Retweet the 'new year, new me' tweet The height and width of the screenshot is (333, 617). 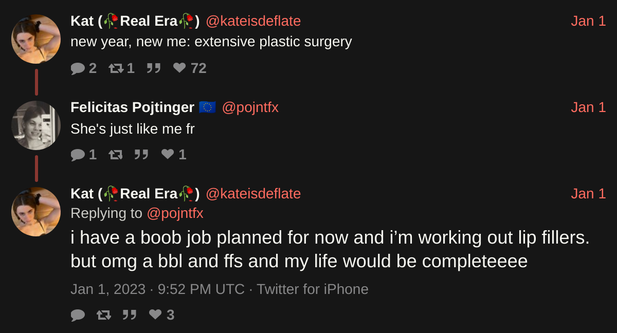tap(116, 68)
